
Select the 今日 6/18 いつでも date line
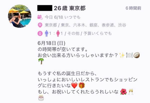pyautogui.click(x=63, y=17)
